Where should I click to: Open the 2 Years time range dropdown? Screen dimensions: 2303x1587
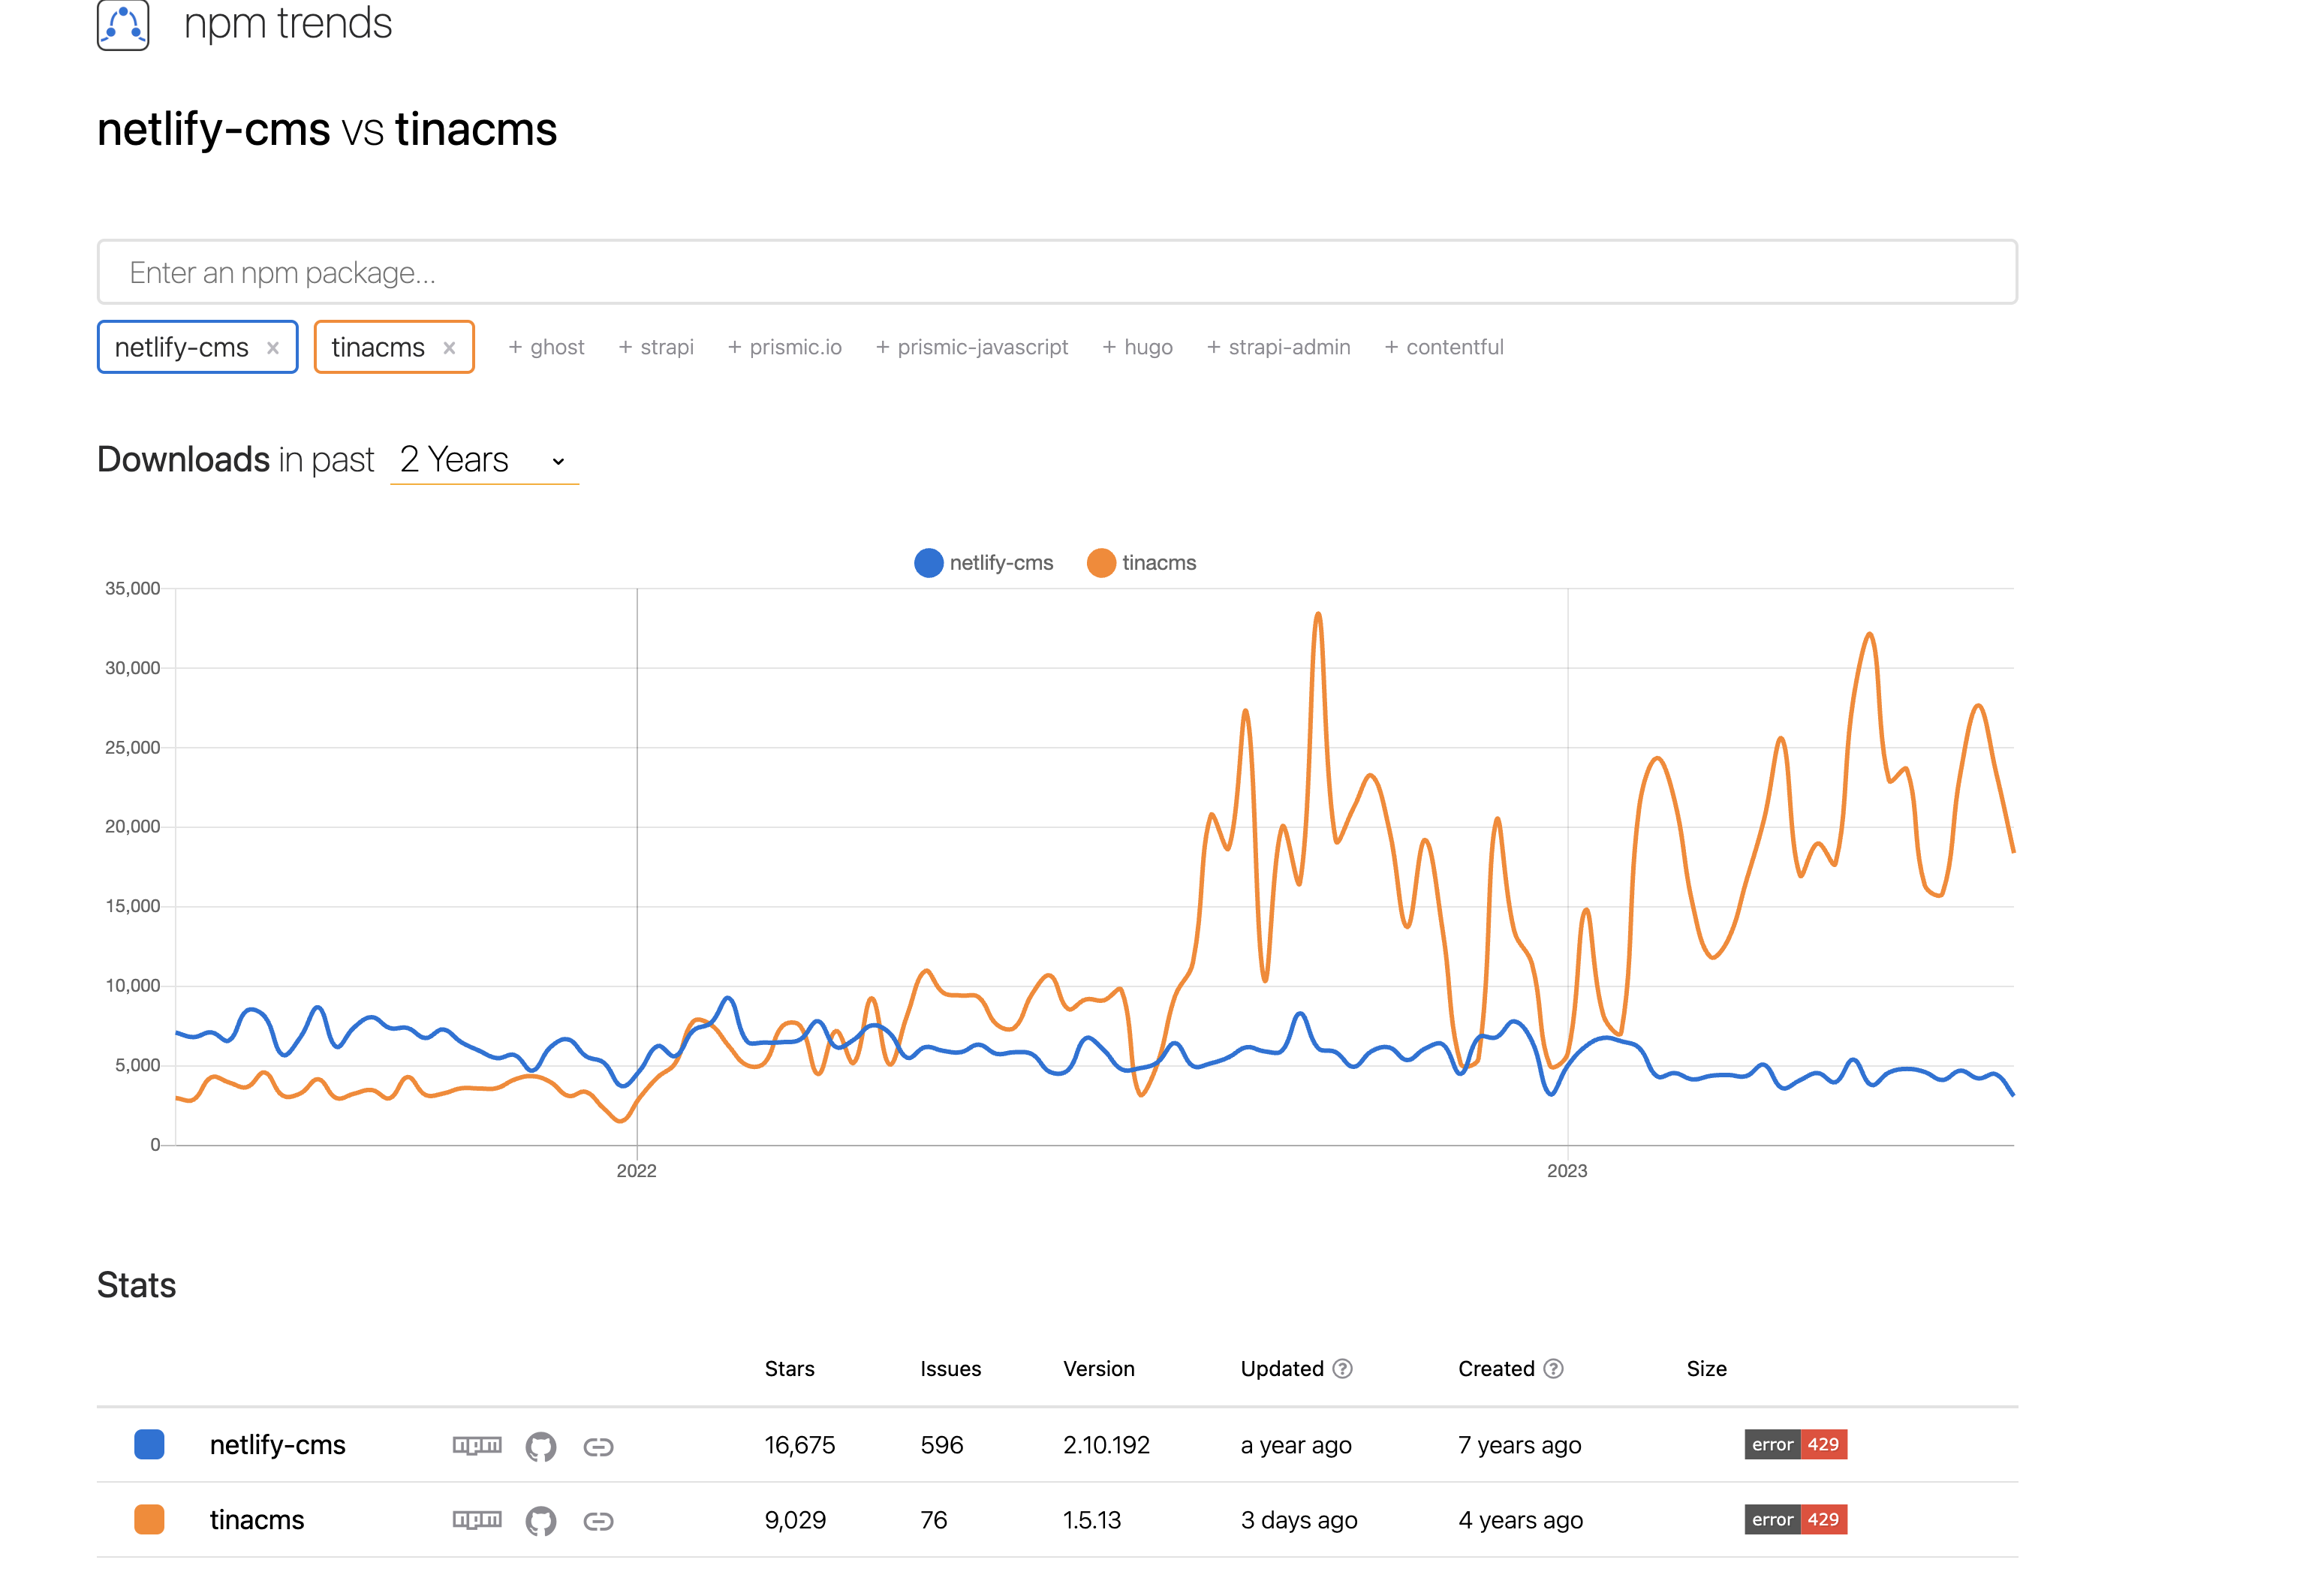pos(483,460)
